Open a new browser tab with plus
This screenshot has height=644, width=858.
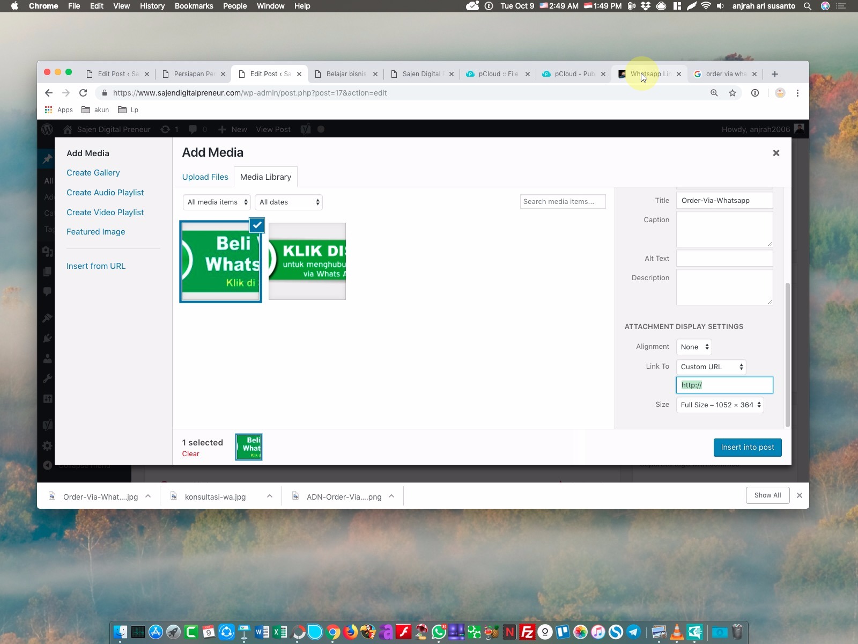(774, 74)
